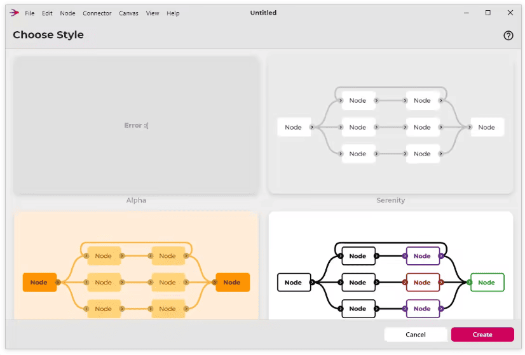
Task: Select the black outlined style preview thumbnail
Action: [x=390, y=265]
